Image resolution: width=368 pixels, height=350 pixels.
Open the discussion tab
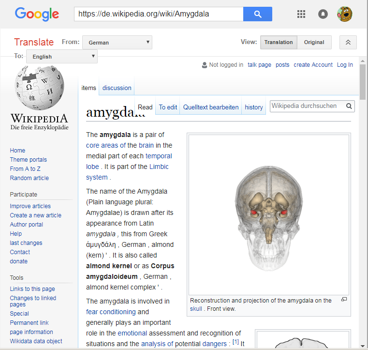[x=117, y=88]
